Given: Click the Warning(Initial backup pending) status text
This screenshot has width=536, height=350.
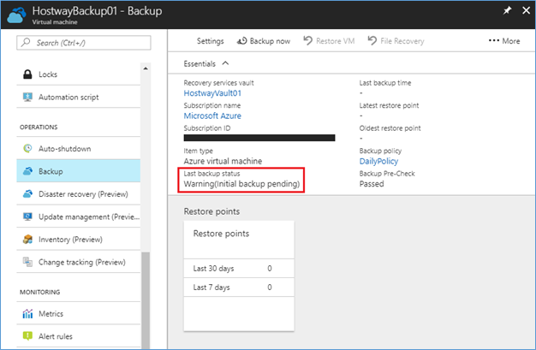Looking at the screenshot, I should 241,184.
